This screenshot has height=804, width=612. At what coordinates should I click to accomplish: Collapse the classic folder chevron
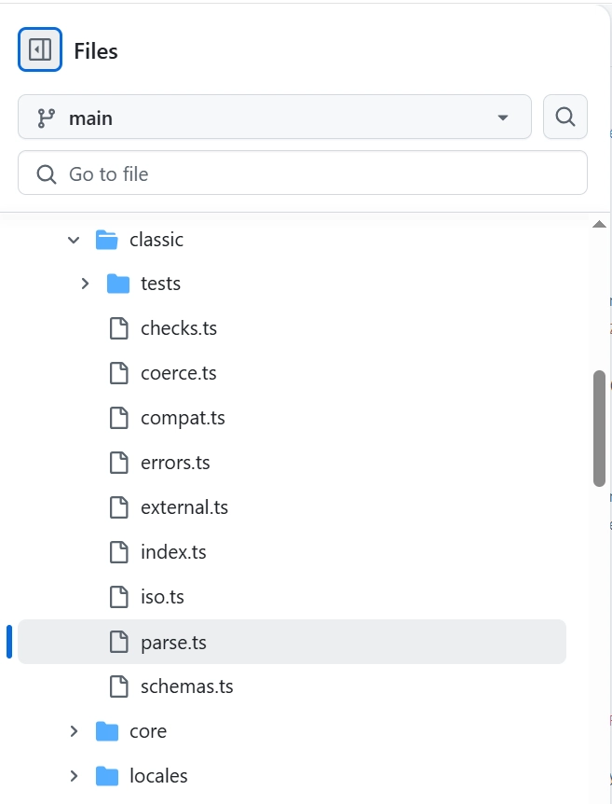click(x=74, y=240)
